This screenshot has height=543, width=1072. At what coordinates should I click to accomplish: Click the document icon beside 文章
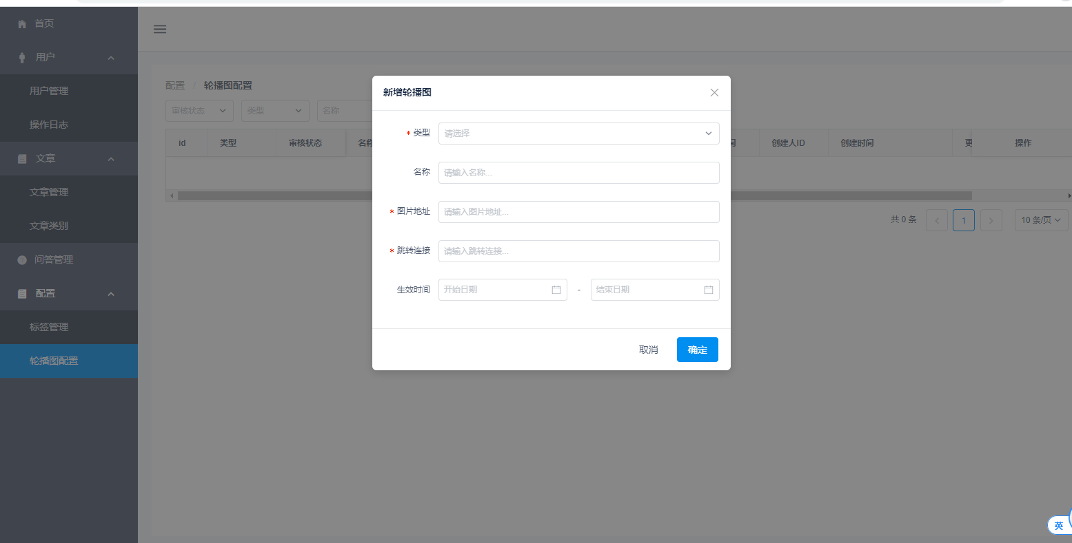click(x=22, y=158)
